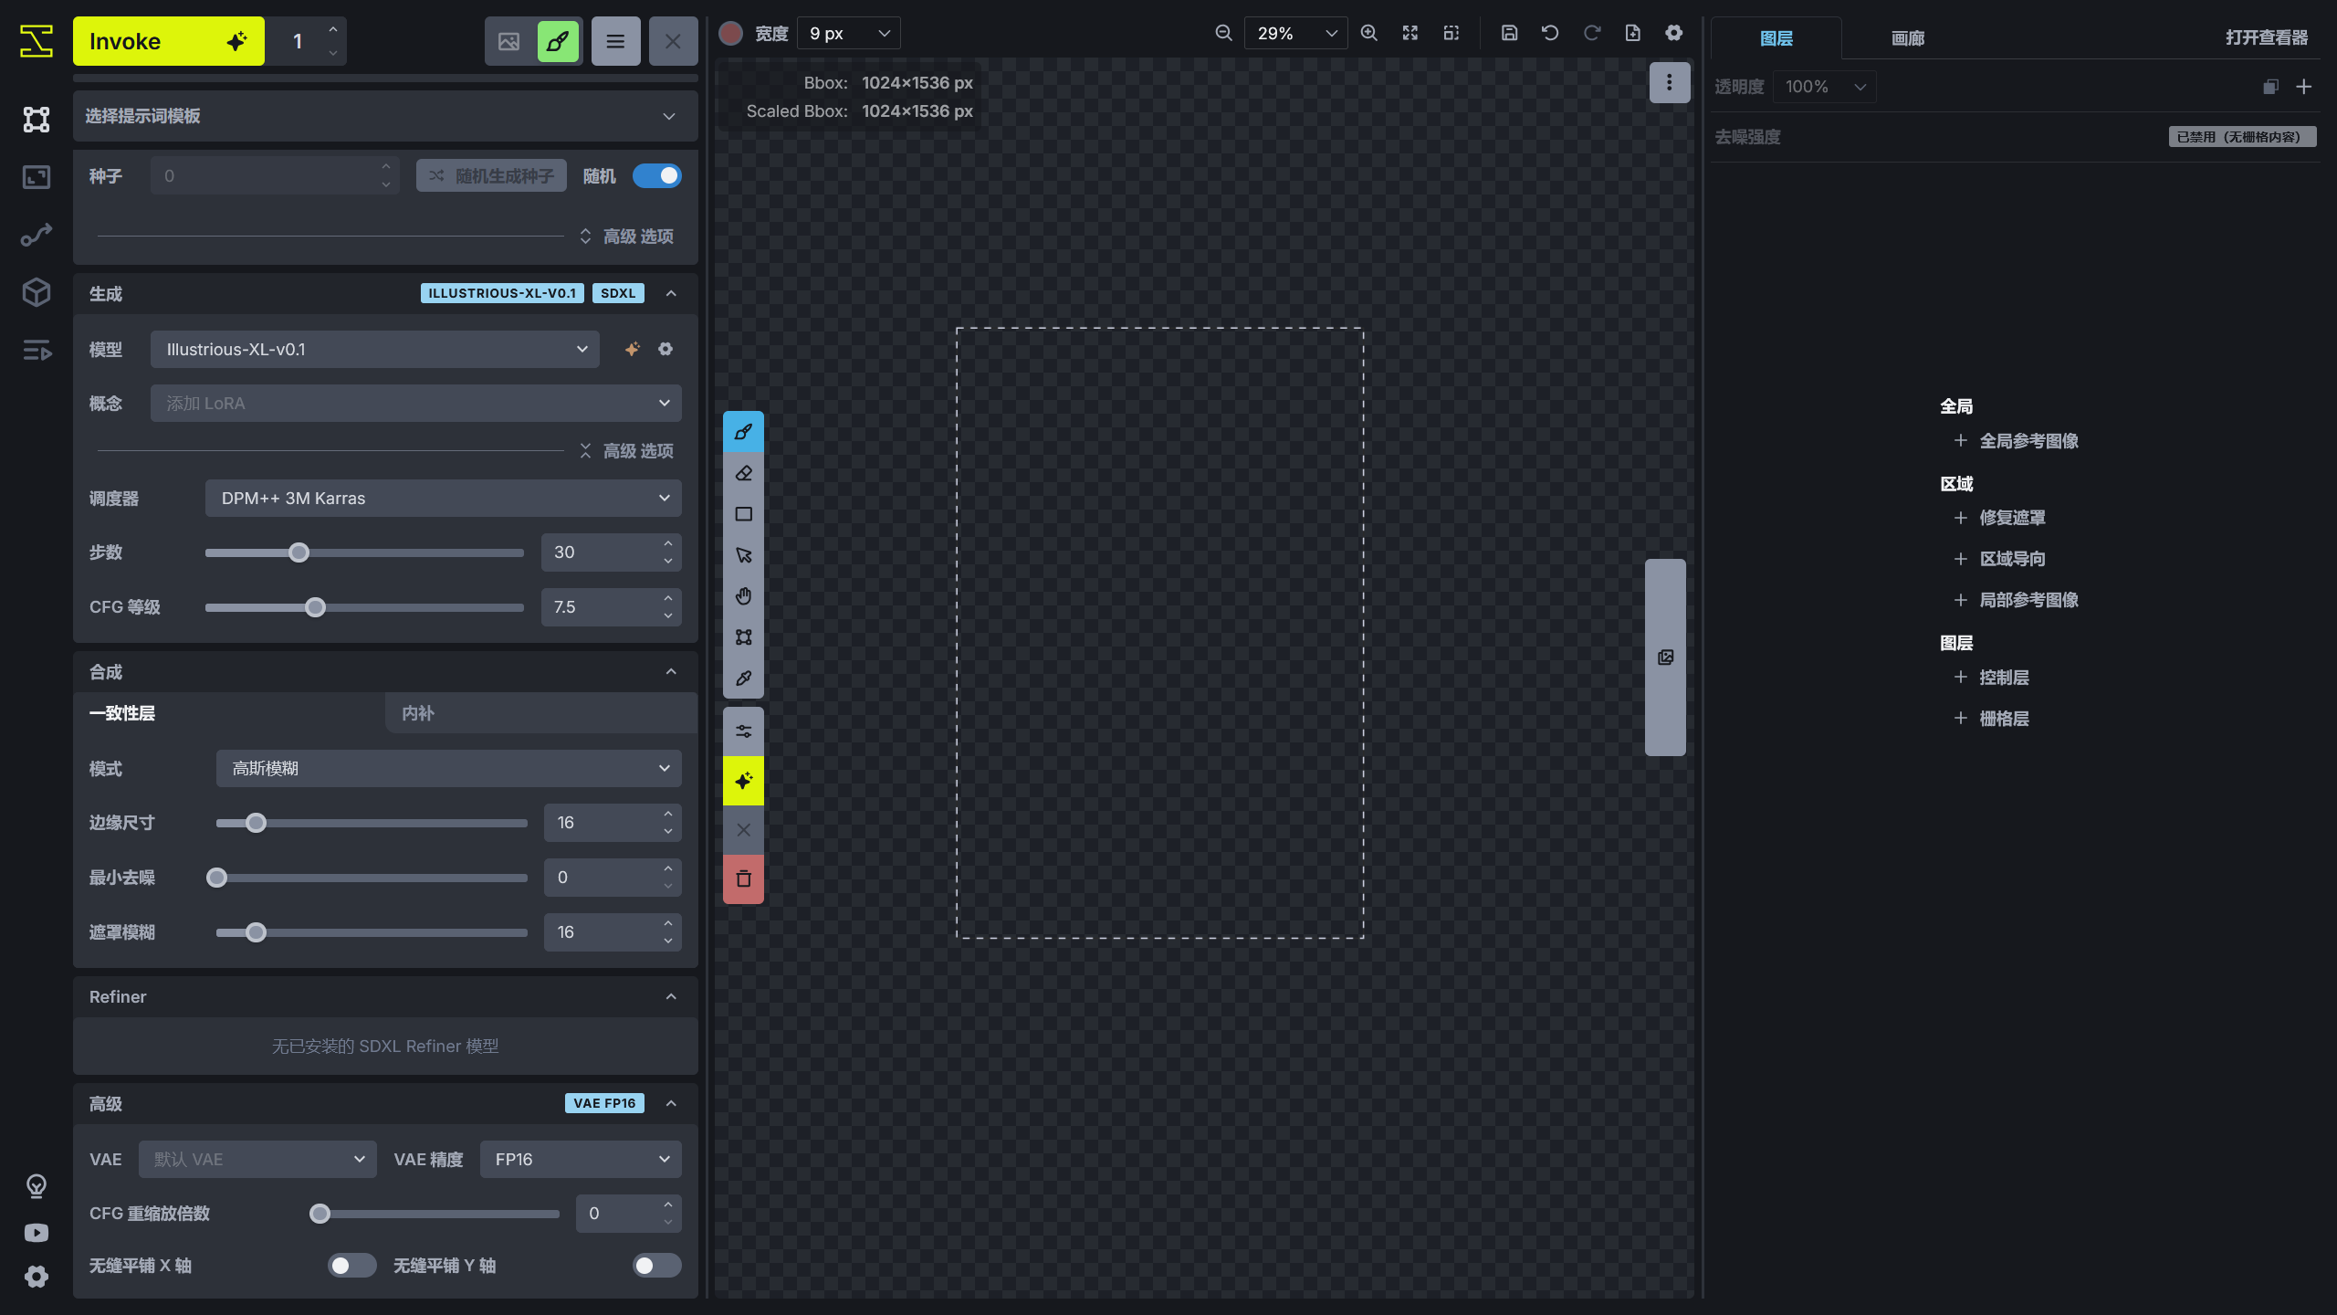The image size is (2337, 1315).
Task: Select the Rectangle tool
Action: point(743,514)
